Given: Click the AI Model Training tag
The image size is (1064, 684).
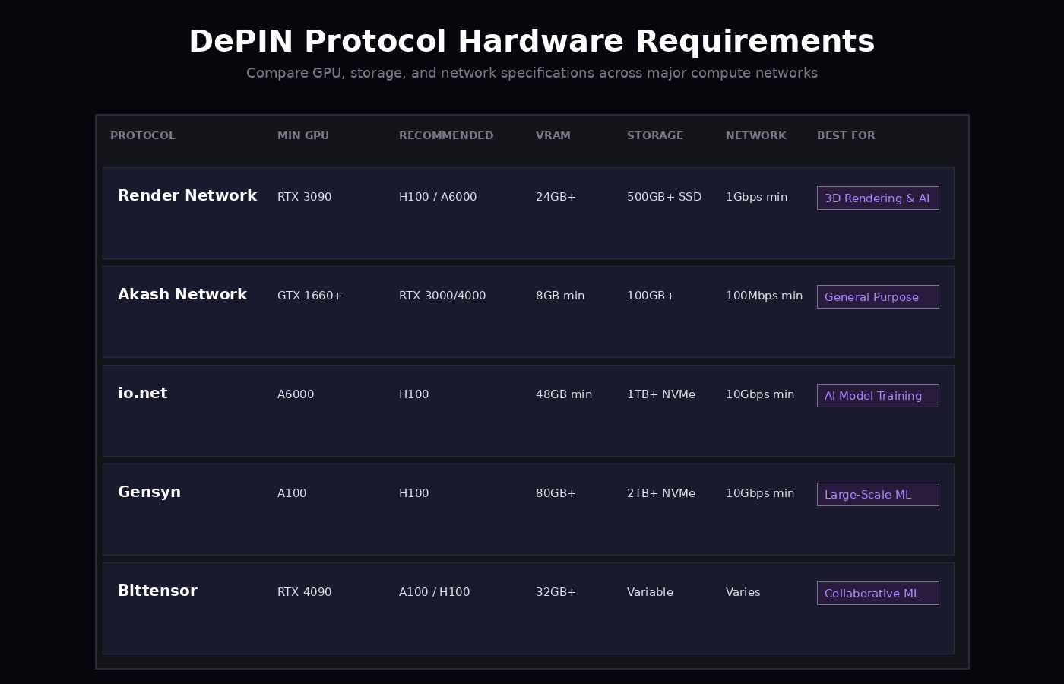Looking at the screenshot, I should [877, 396].
